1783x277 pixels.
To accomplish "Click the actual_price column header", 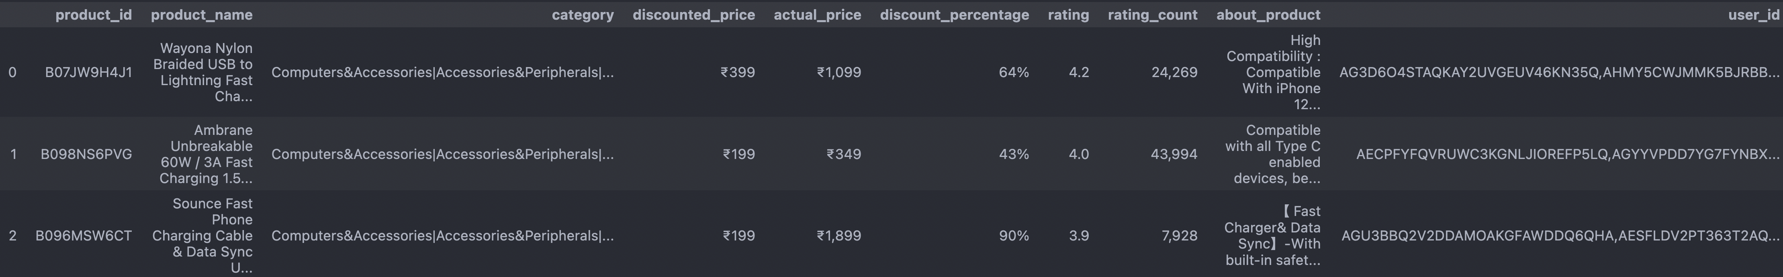I will (818, 14).
